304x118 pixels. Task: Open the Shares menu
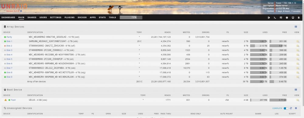(32, 17)
